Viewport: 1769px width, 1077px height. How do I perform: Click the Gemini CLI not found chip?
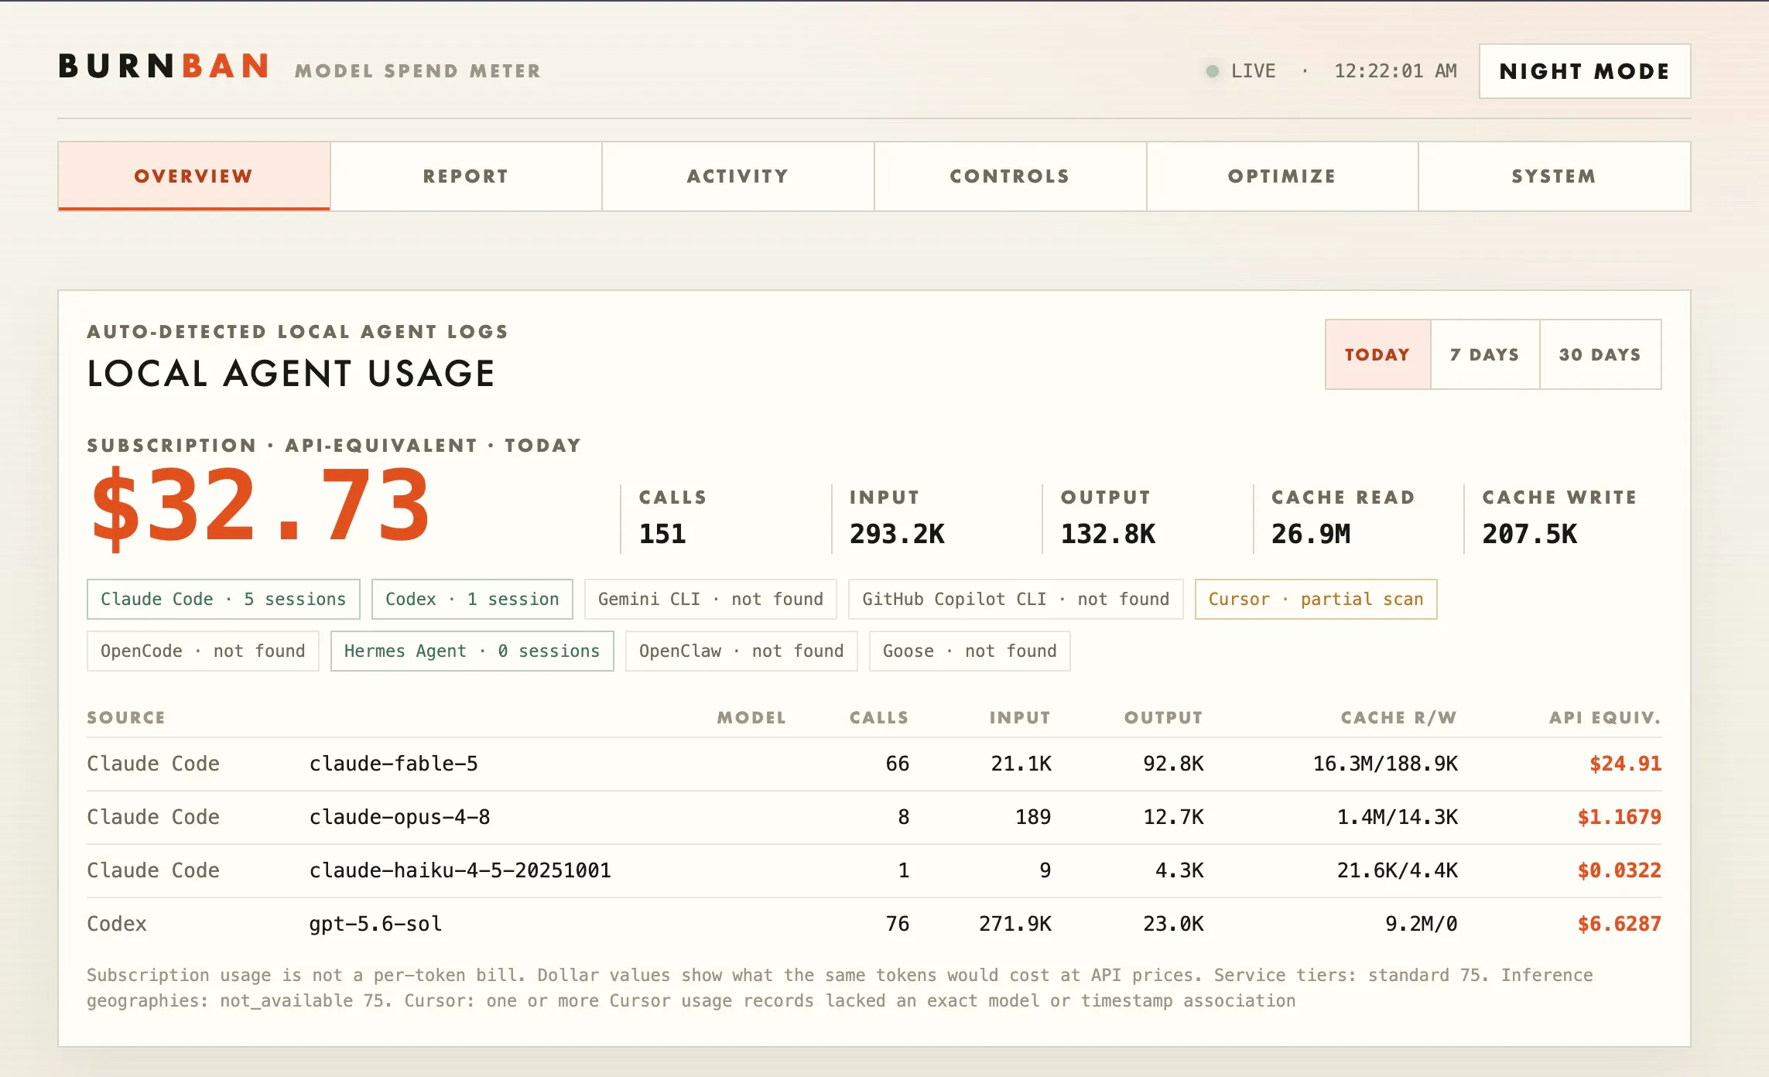pos(710,599)
